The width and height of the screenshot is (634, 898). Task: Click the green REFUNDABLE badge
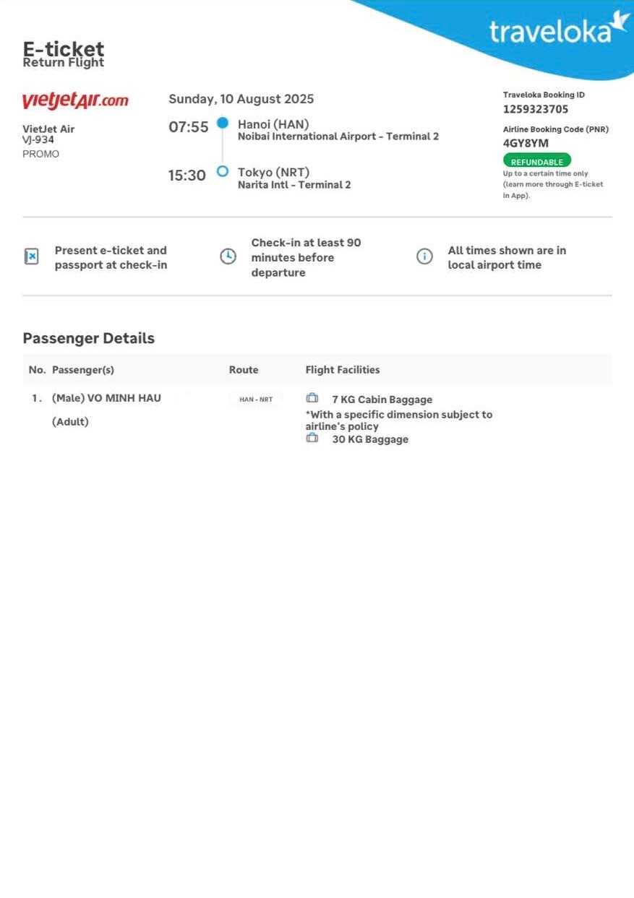pyautogui.click(x=536, y=161)
